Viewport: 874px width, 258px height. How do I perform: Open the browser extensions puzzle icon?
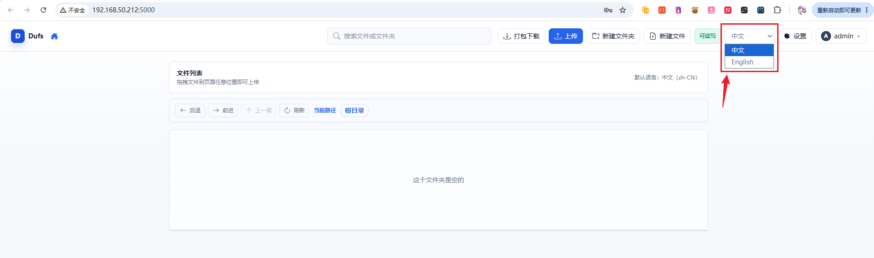[777, 10]
